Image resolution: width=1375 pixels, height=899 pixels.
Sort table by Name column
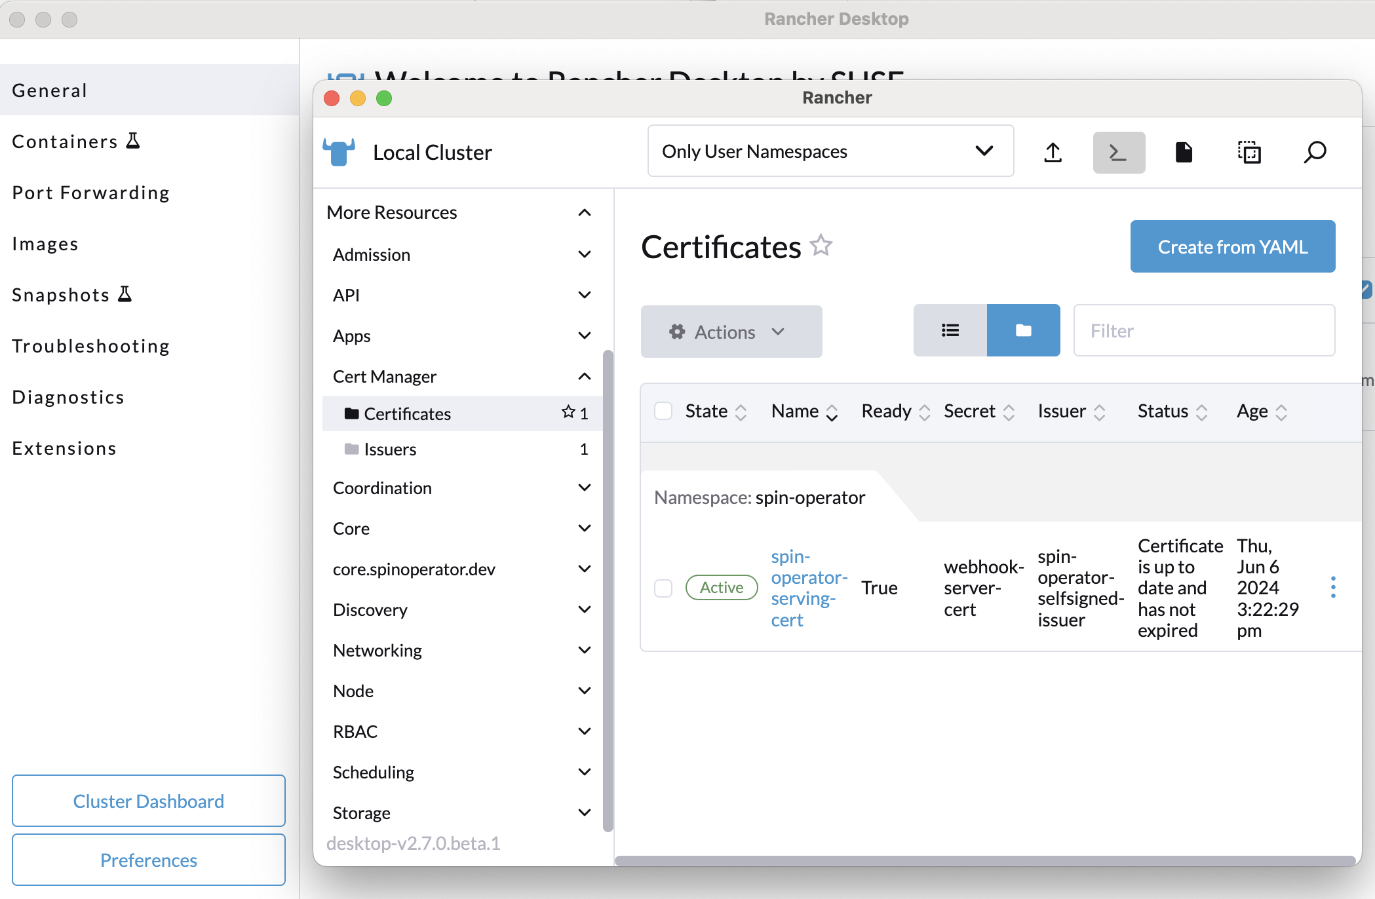pyautogui.click(x=804, y=411)
